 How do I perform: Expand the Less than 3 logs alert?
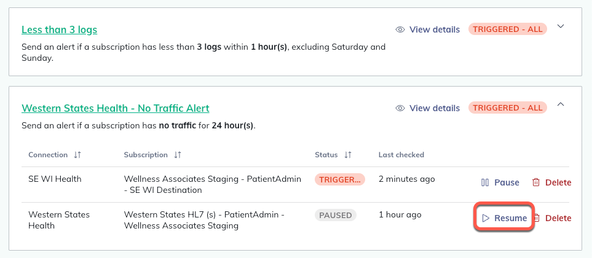(x=560, y=26)
